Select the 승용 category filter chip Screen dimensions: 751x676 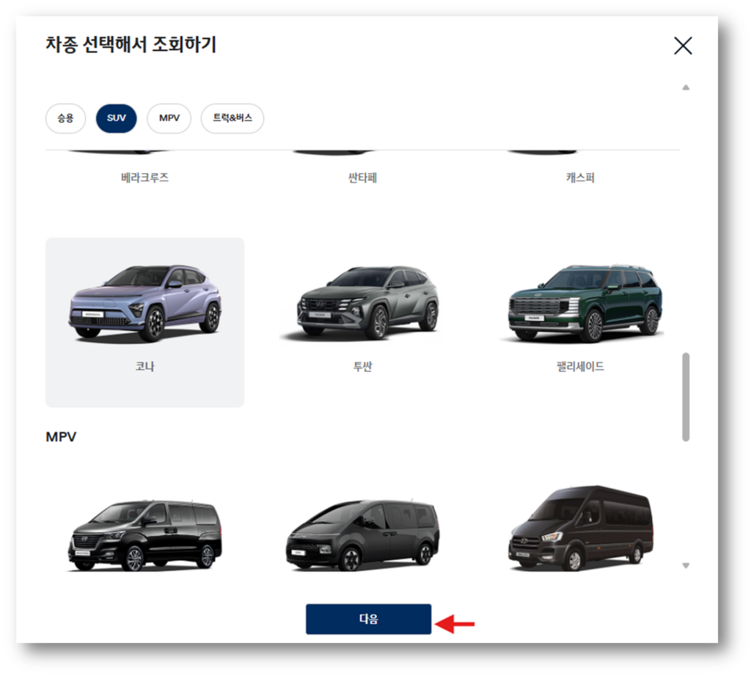pyautogui.click(x=65, y=119)
